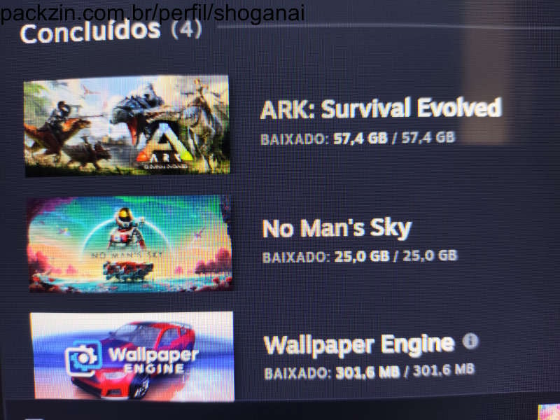The width and height of the screenshot is (560, 420).
Task: Click the ARK "A" logo in banner
Action: pyautogui.click(x=164, y=145)
